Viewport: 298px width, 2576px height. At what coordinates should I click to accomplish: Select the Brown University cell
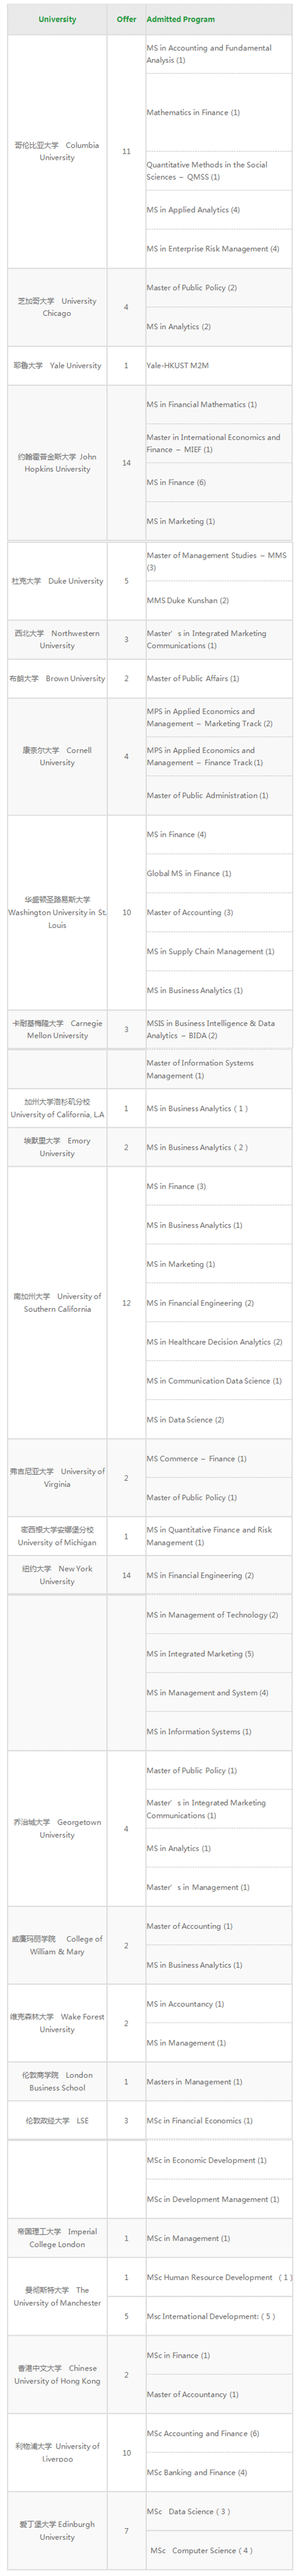pos(57,678)
